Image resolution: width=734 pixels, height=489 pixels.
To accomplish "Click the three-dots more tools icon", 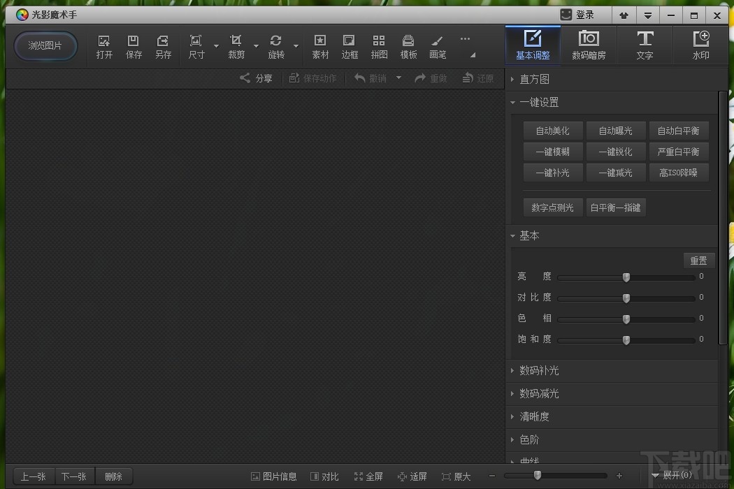I will (x=465, y=39).
